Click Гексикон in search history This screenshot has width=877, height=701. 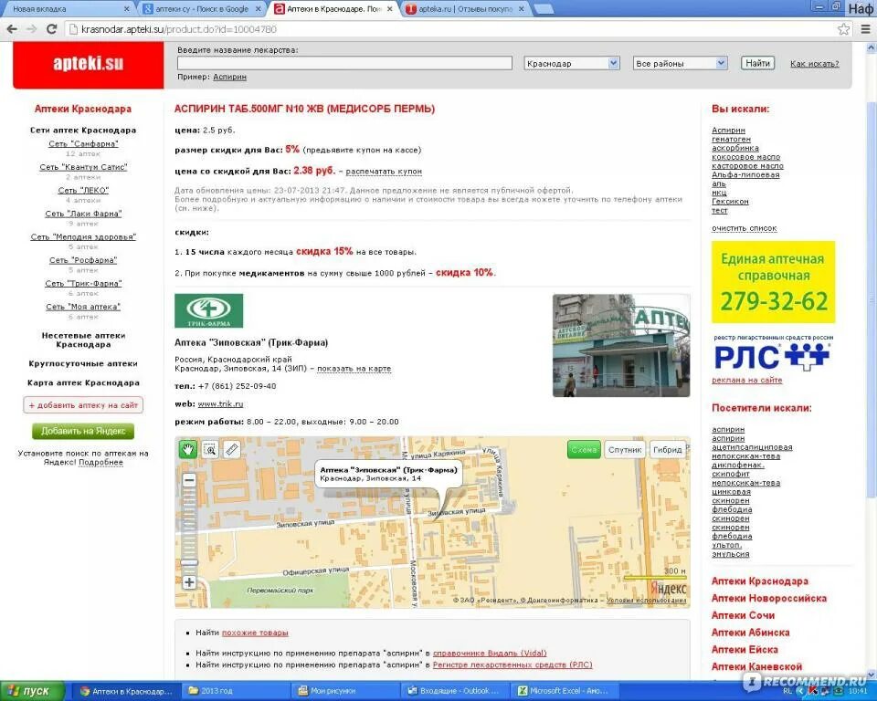tap(730, 201)
